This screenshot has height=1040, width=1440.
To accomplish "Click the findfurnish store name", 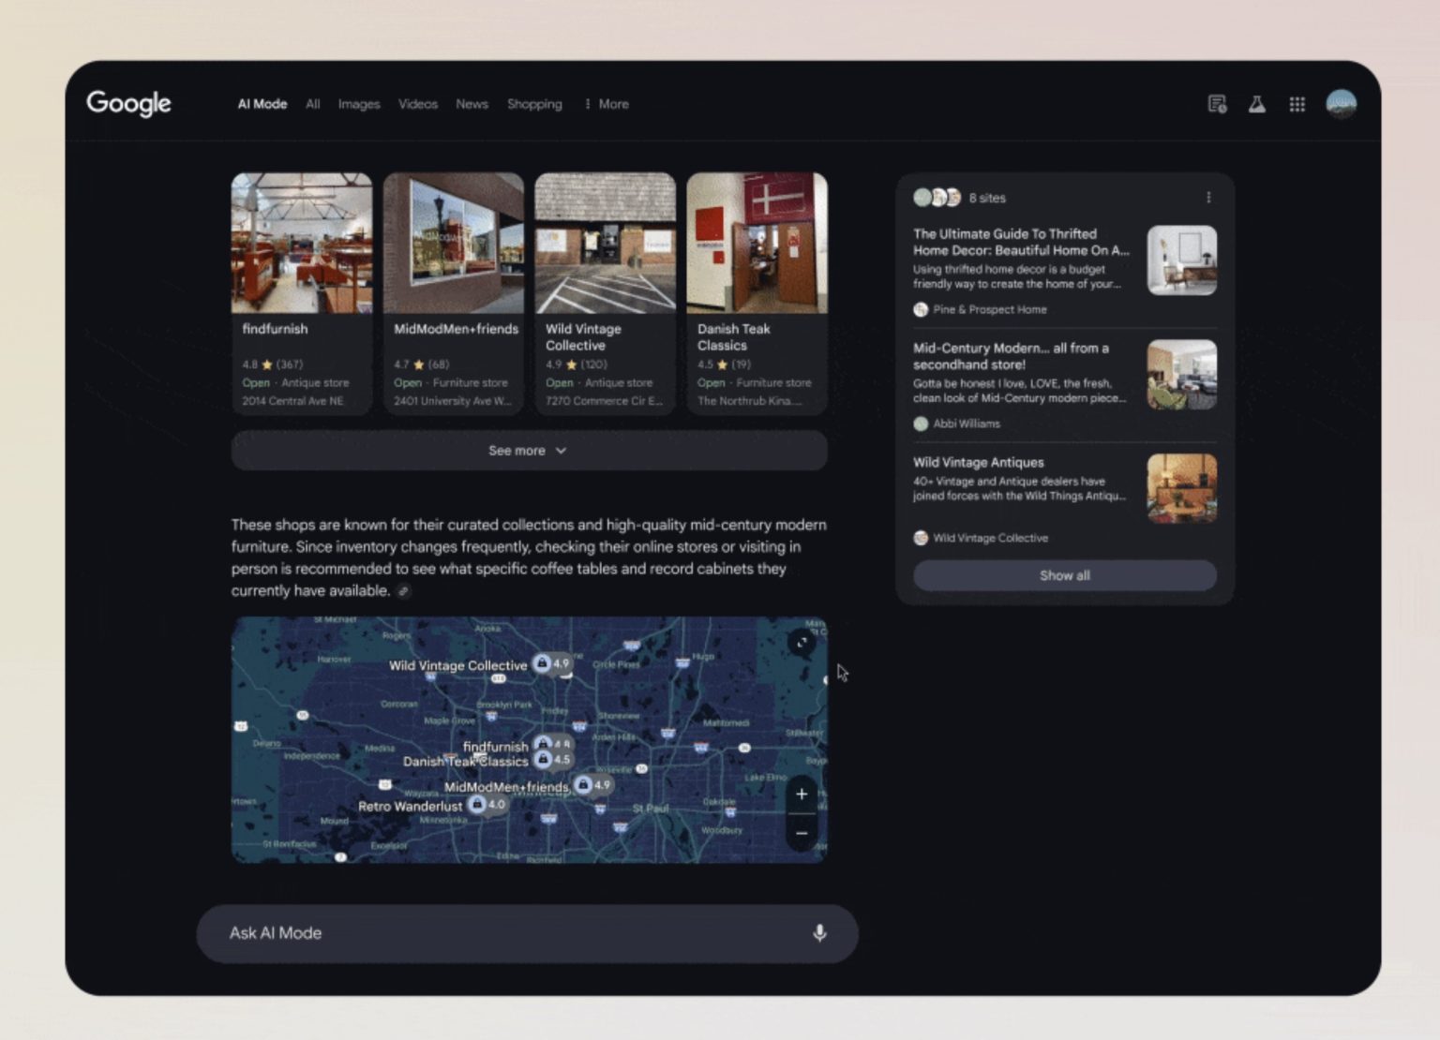I will tap(275, 329).
